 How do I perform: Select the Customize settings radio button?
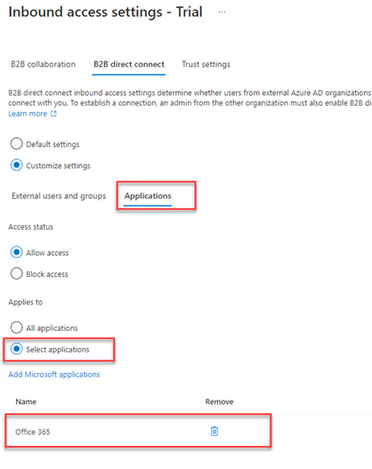[16, 165]
